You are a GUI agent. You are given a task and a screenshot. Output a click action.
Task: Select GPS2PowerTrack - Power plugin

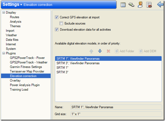pos(27,58)
